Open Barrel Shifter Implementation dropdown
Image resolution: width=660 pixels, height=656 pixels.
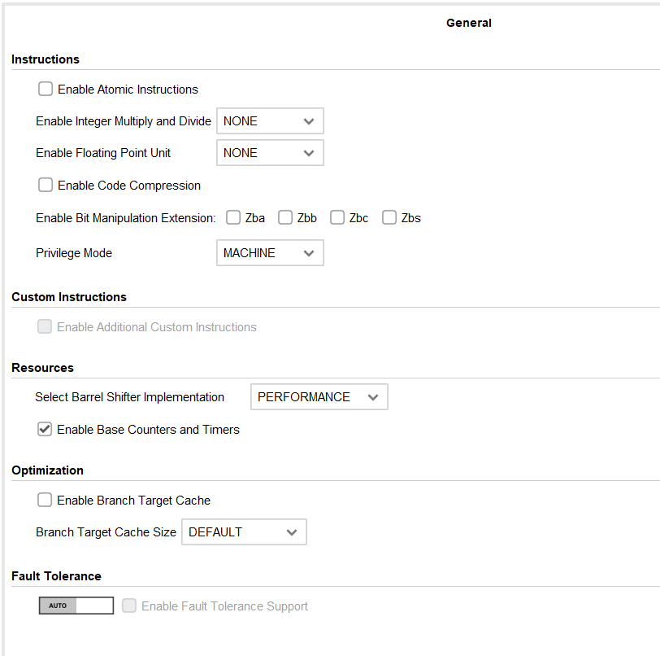click(319, 397)
